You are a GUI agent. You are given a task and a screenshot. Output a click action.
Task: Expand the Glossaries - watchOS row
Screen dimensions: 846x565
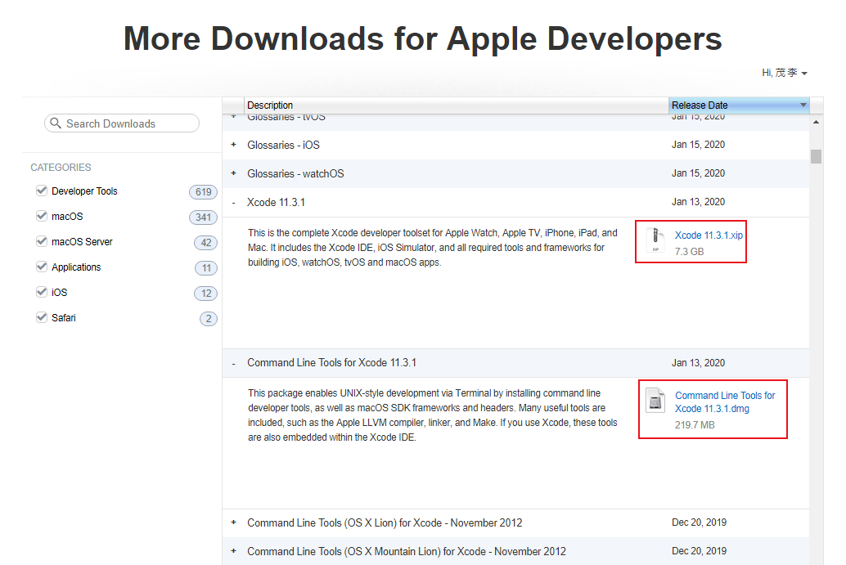click(234, 173)
